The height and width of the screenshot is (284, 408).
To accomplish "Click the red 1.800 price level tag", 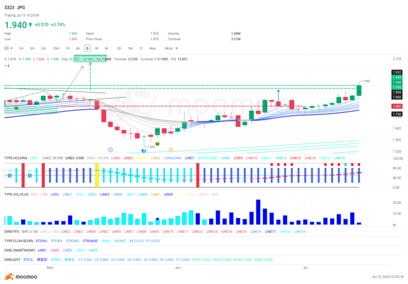I will (x=397, y=106).
